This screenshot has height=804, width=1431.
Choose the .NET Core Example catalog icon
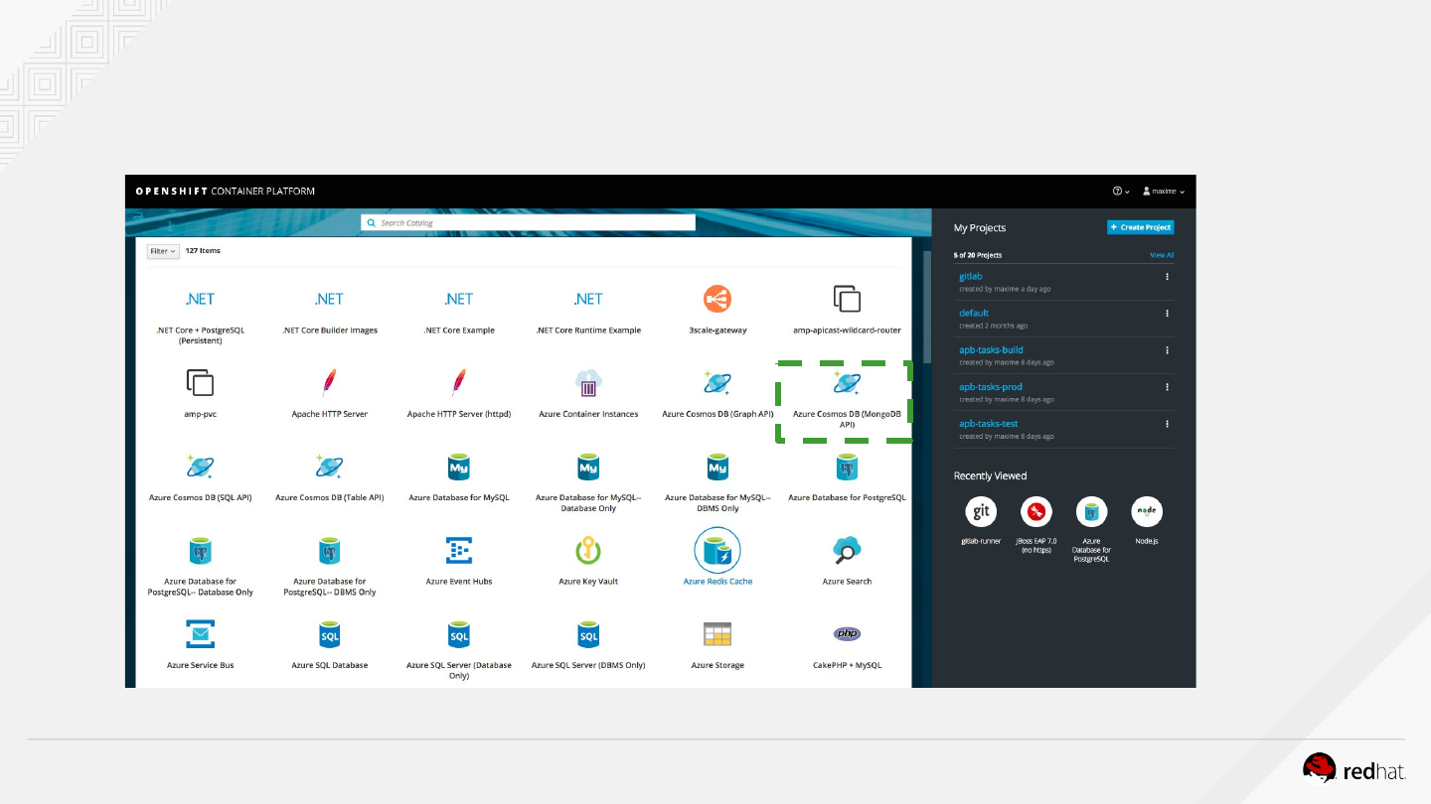tap(459, 299)
